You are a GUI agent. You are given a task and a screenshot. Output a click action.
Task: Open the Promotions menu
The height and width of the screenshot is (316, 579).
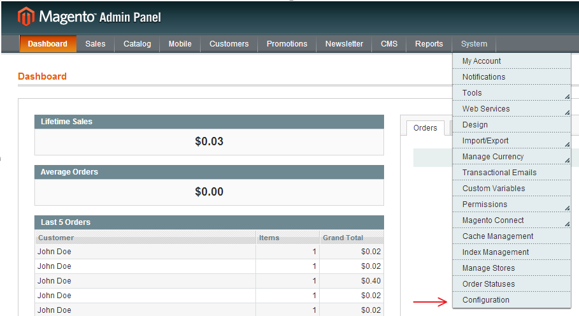[x=287, y=43]
